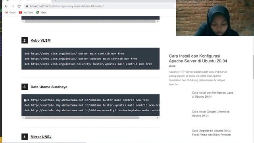Open Cara Upgrade ke Ubuntu 20.04 article
Image resolution: width=254 pixels, height=143 pixels.
(211, 133)
